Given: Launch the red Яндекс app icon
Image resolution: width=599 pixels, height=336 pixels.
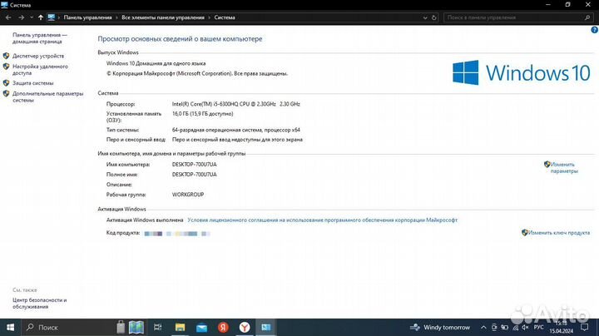Looking at the screenshot, I should pyautogui.click(x=223, y=327).
